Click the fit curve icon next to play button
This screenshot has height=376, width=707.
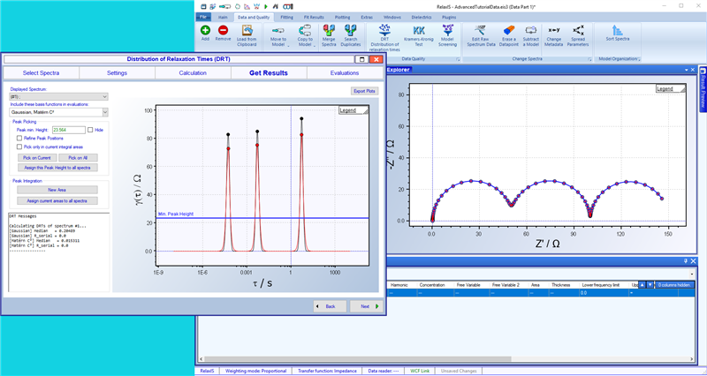(275, 7)
